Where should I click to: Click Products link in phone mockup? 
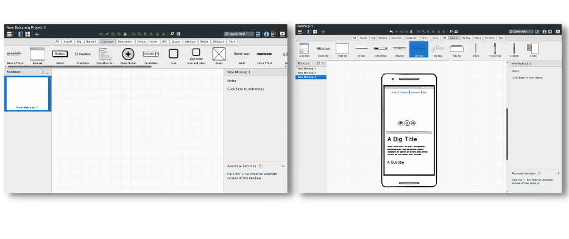404,92
